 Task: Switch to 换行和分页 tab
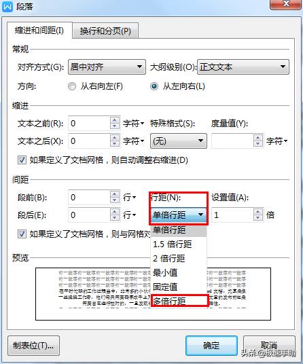point(106,31)
